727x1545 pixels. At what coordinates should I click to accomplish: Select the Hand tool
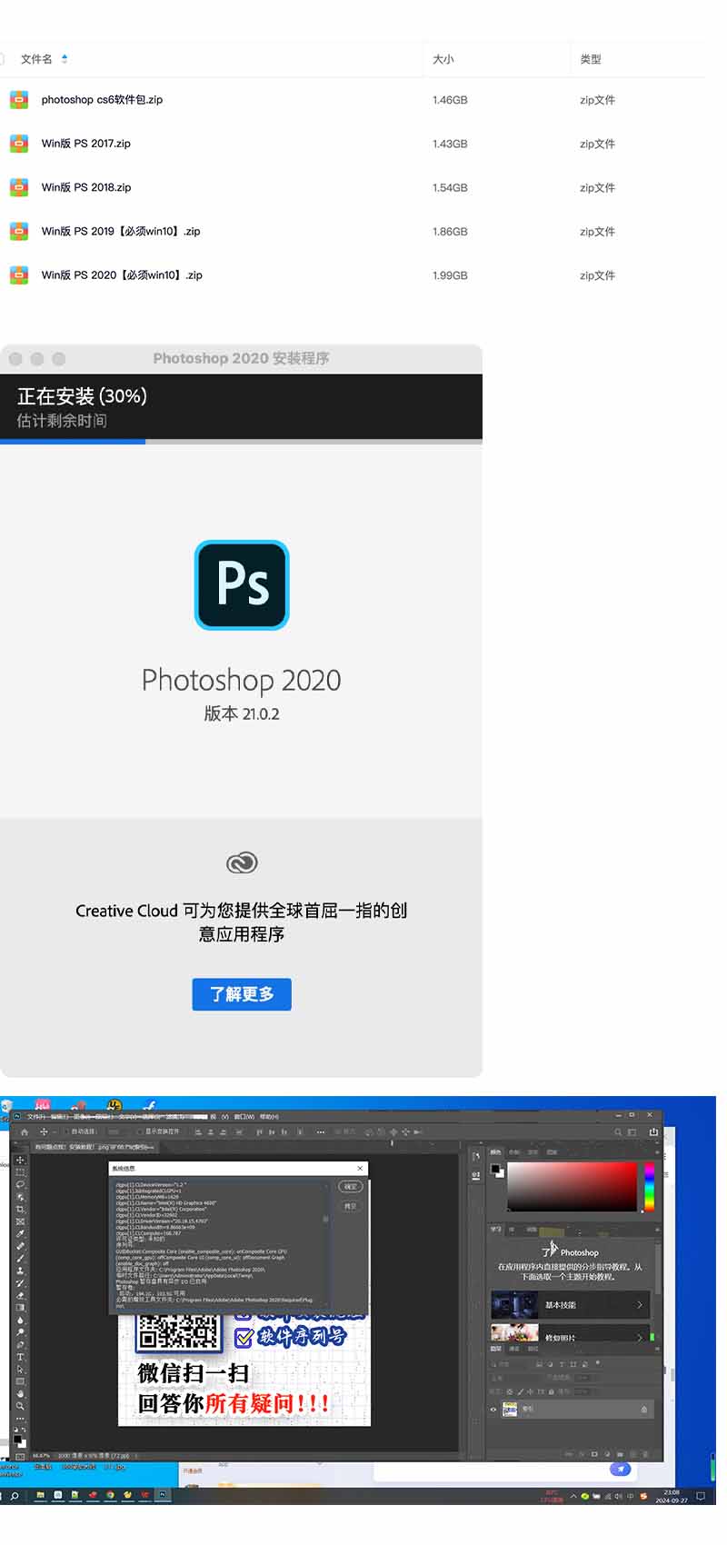pyautogui.click(x=20, y=1393)
